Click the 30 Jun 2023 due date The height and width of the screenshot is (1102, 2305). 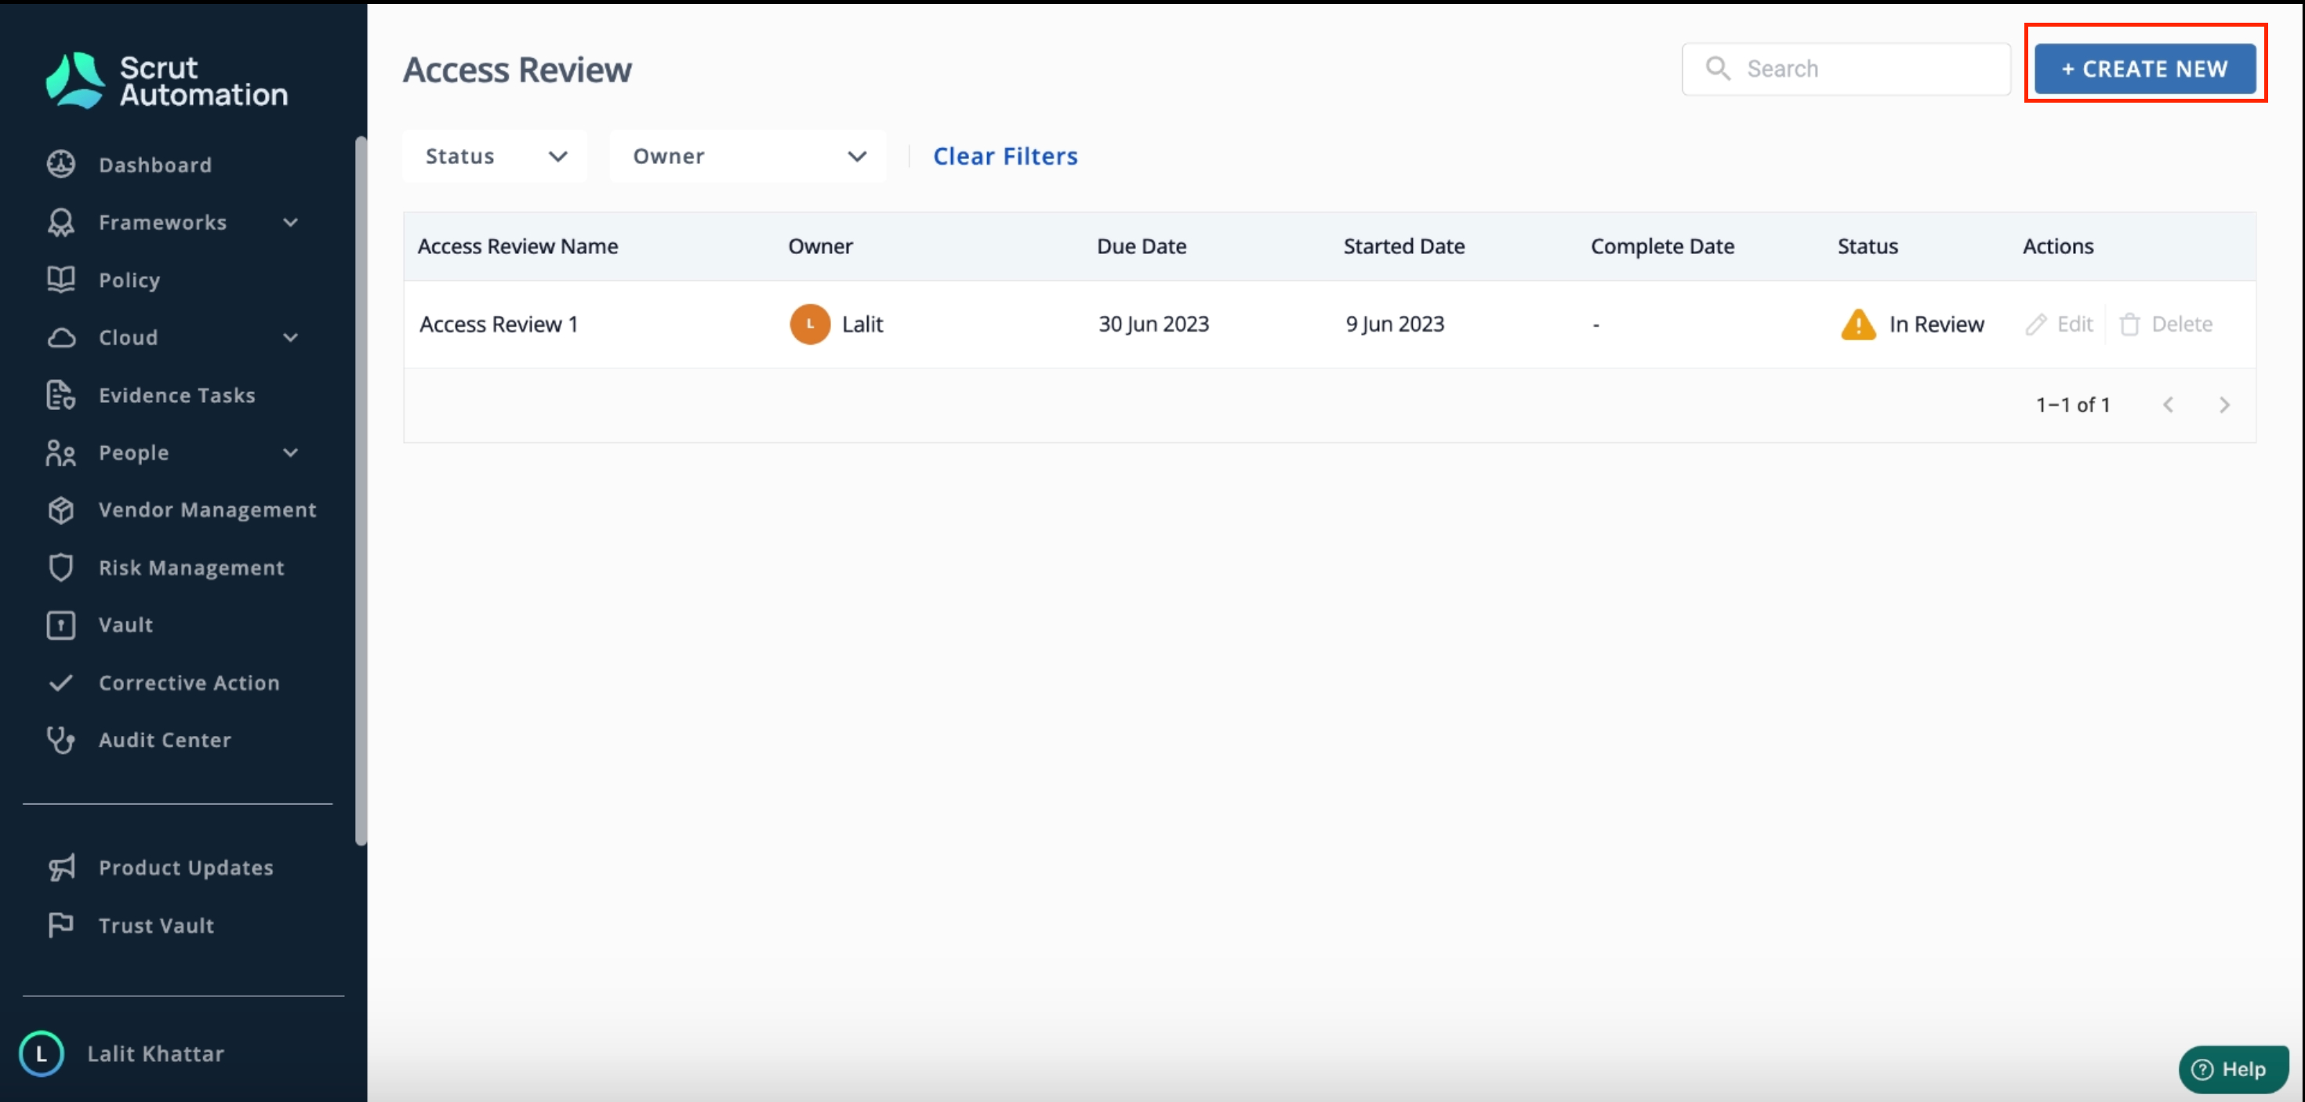click(x=1153, y=324)
